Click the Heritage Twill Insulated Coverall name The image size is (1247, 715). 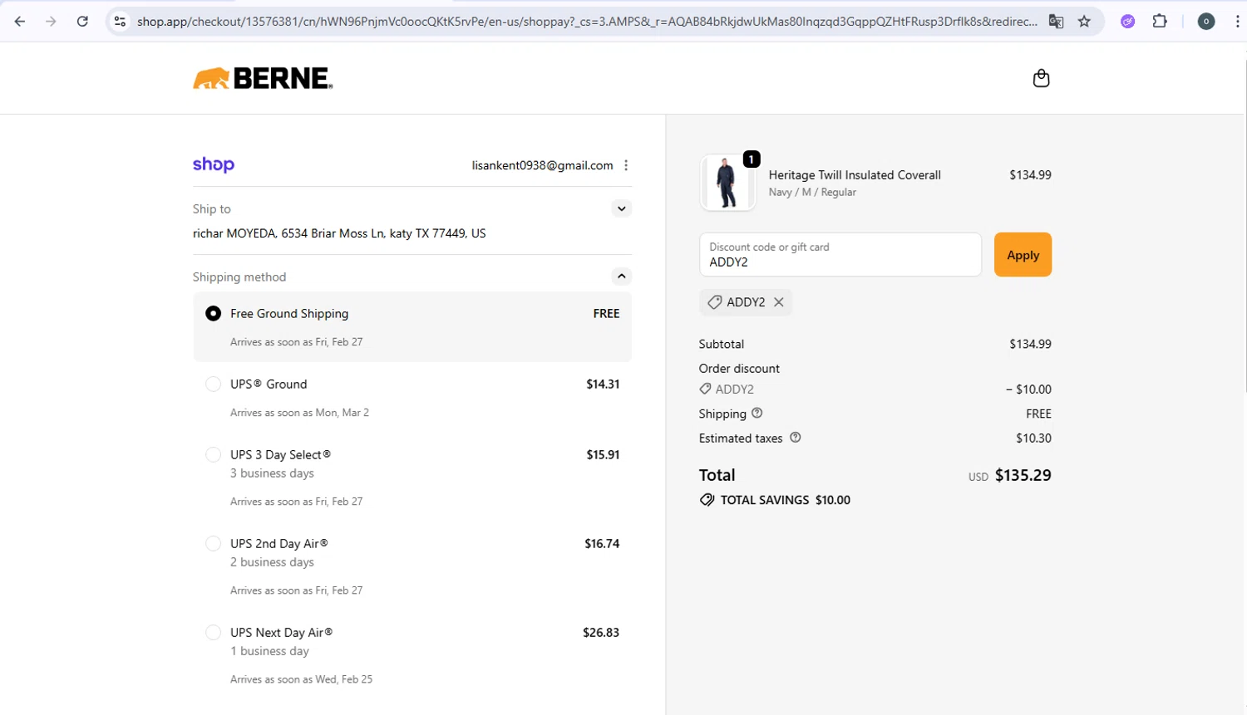(855, 175)
